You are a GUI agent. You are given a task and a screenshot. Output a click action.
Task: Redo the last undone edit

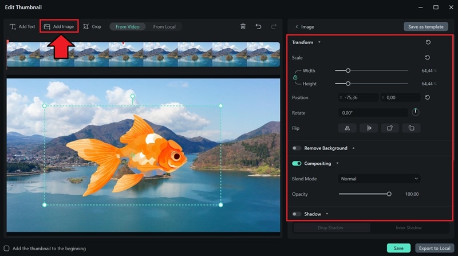click(274, 26)
